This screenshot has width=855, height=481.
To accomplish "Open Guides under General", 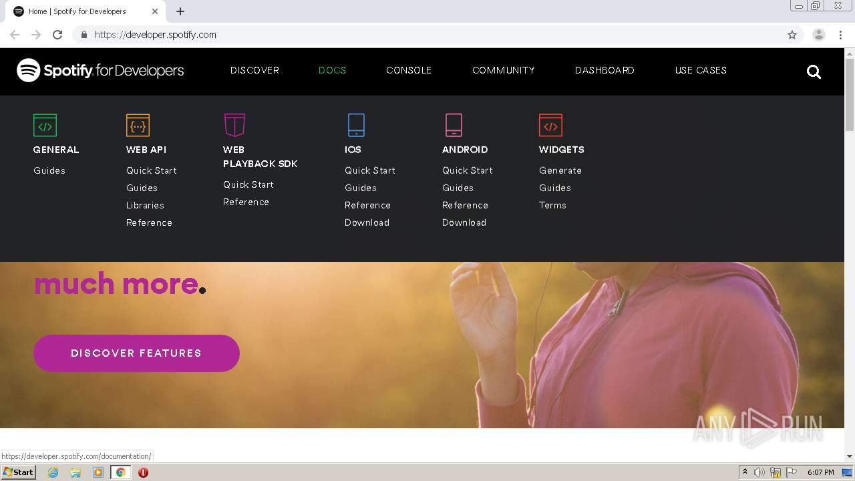I will pos(49,170).
